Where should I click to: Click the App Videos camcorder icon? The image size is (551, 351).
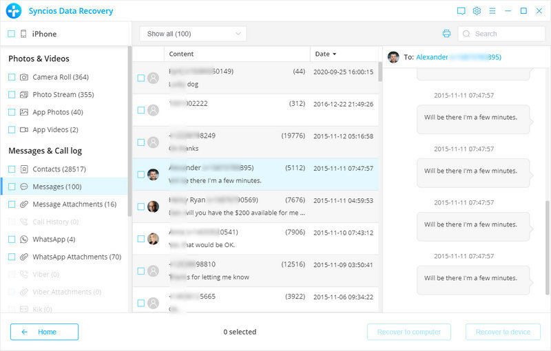coord(24,129)
